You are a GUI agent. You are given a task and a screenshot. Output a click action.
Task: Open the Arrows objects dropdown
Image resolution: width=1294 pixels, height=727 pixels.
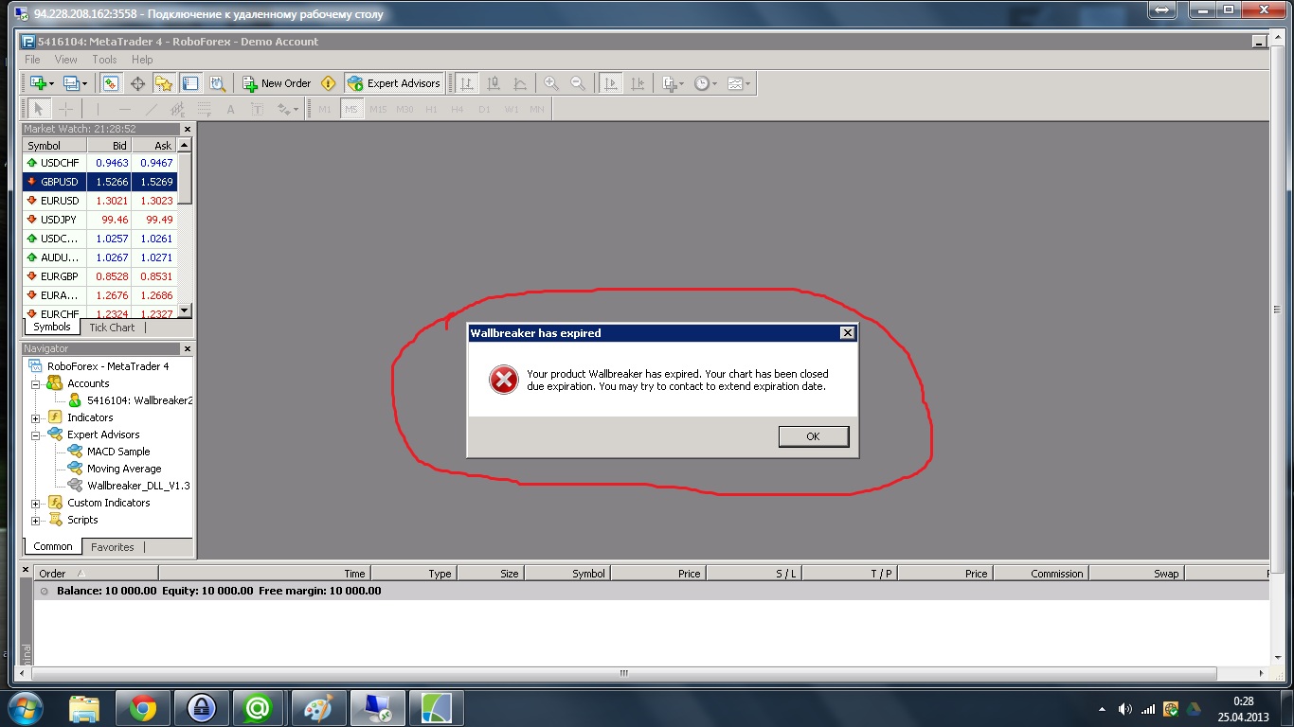[287, 109]
